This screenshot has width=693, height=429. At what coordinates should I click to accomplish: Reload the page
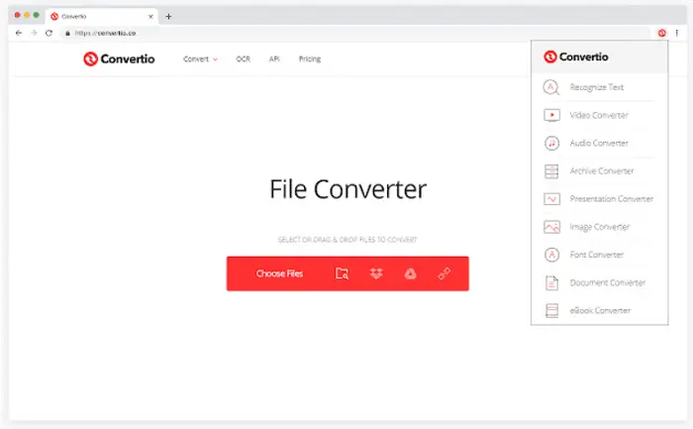(x=49, y=33)
